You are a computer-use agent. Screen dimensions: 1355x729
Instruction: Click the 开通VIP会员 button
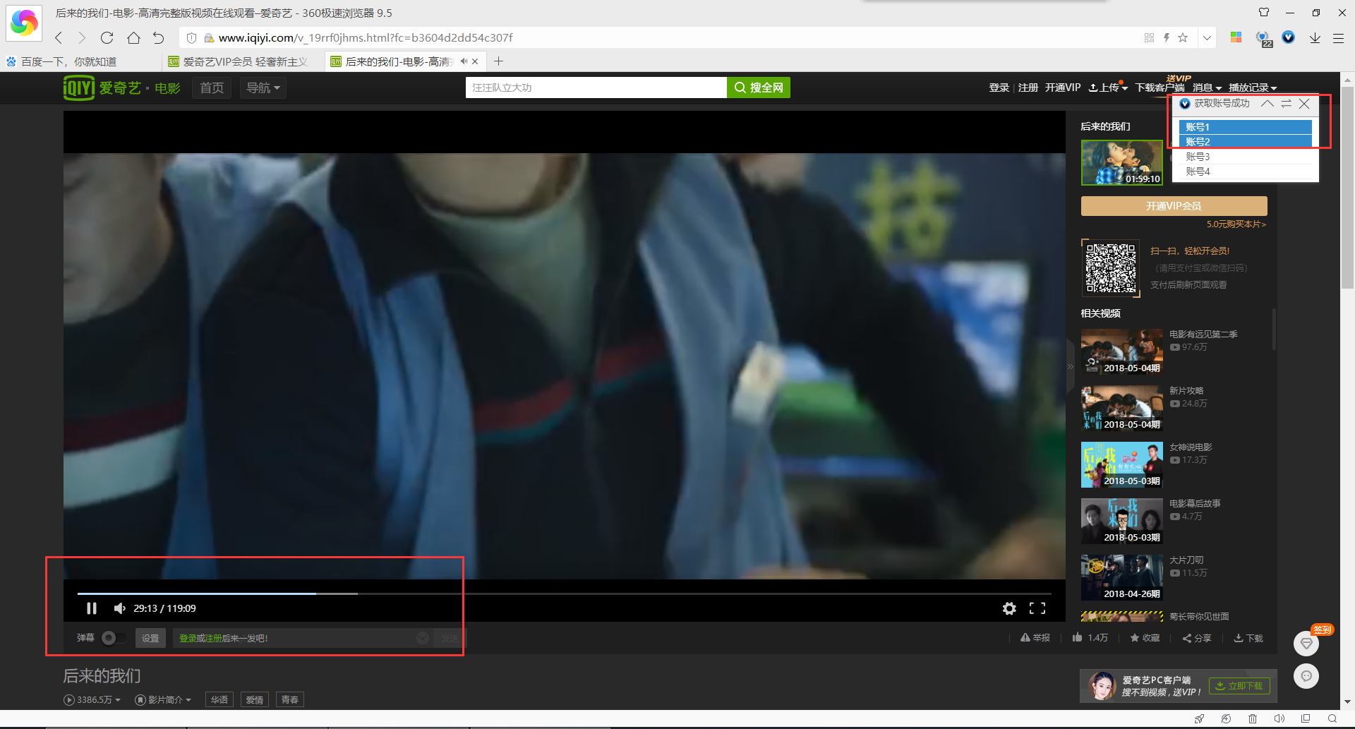point(1174,206)
